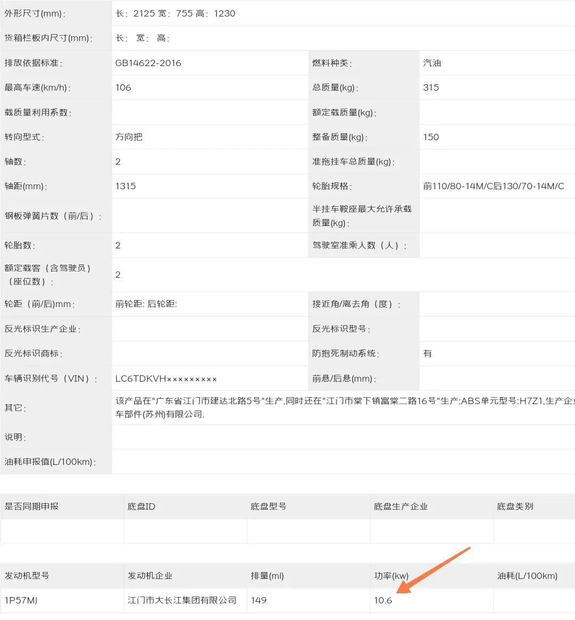Viewport: 575px width, 620px height.
Task: Click label 反光标识生产企业
Action: click(43, 329)
